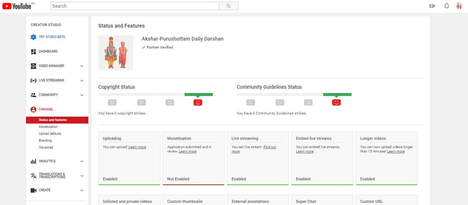Viewport: 468px width, 205px height.
Task: Open the notifications bell
Action: 447,6
